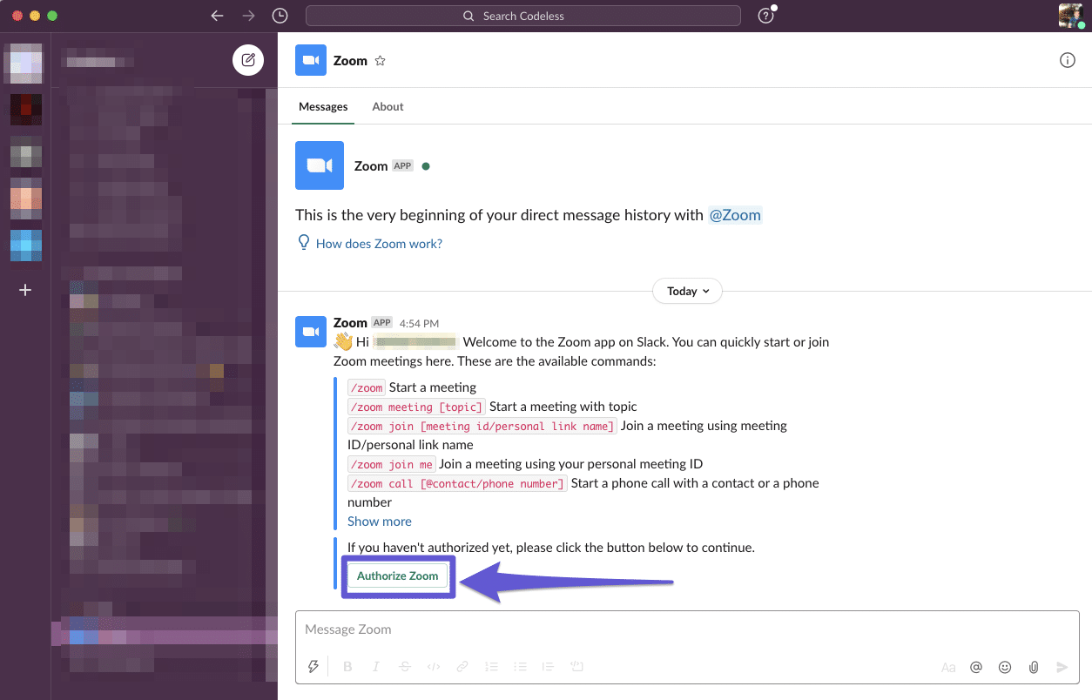1092x700 pixels.
Task: Switch to the About tab
Action: click(x=388, y=106)
